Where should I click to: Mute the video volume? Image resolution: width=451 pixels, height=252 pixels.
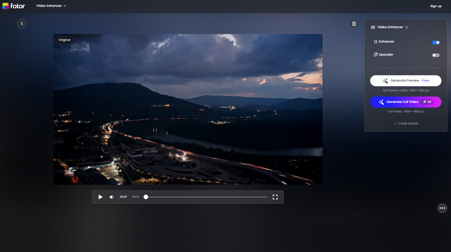pos(112,197)
